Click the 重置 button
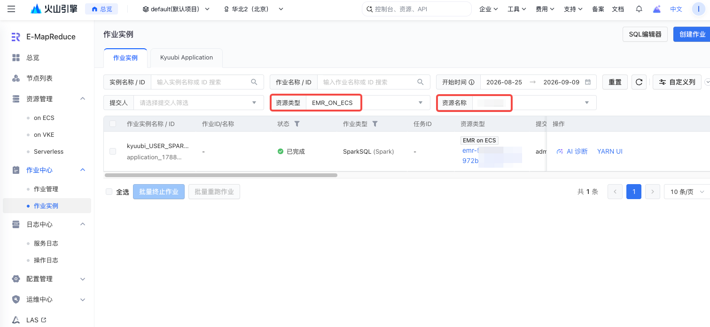 click(x=615, y=82)
